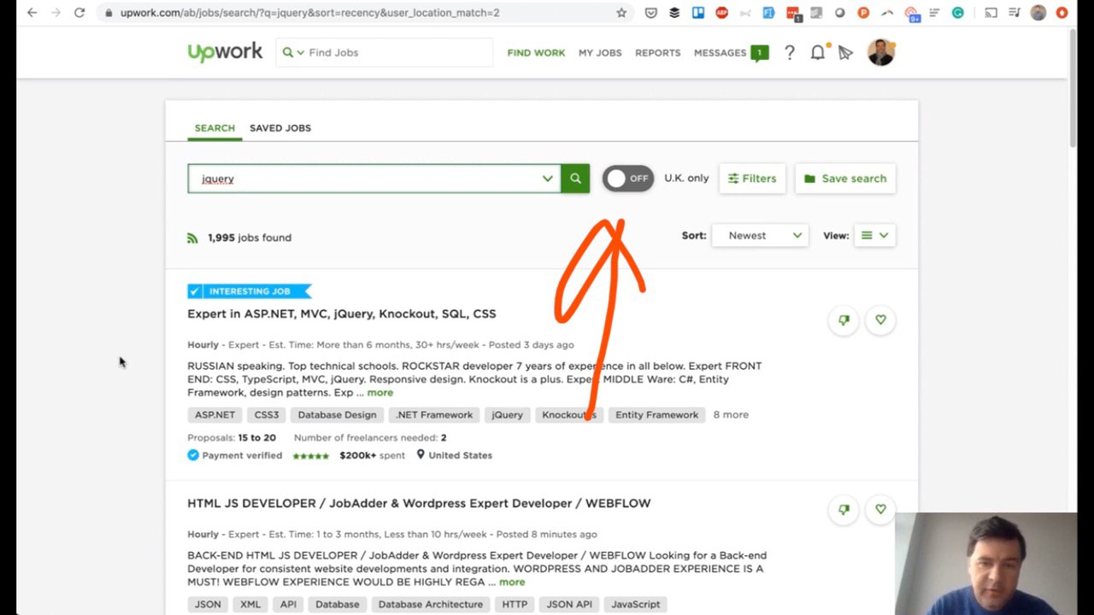Click the Interesting Job badge
This screenshot has width=1094, height=615.
250,291
